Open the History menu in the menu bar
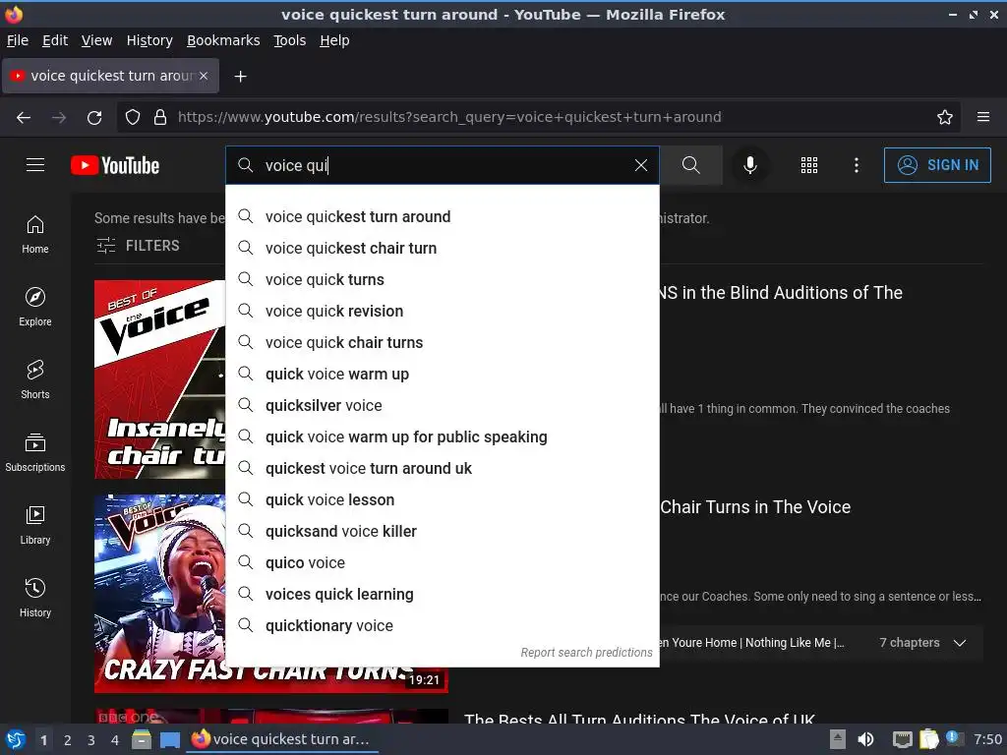This screenshot has height=755, width=1007. click(x=149, y=40)
